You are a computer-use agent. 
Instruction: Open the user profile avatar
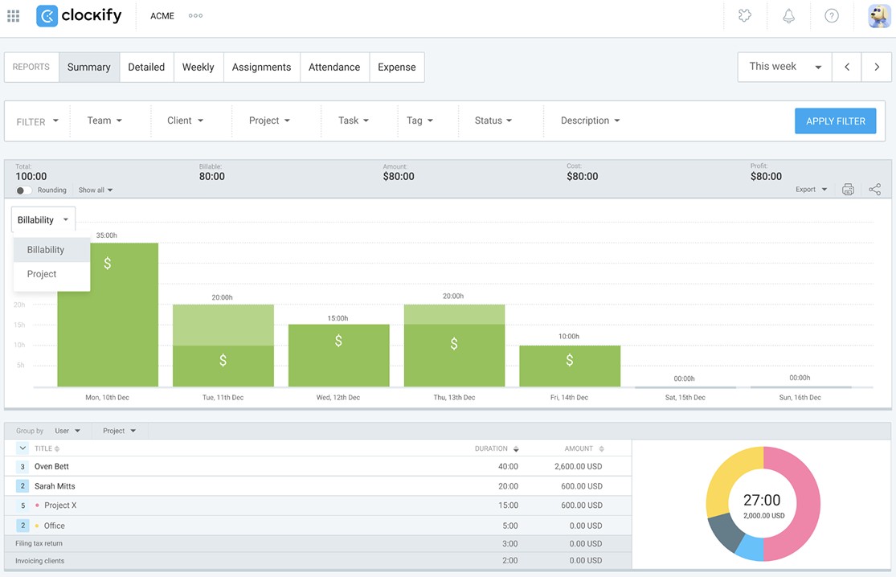[878, 16]
